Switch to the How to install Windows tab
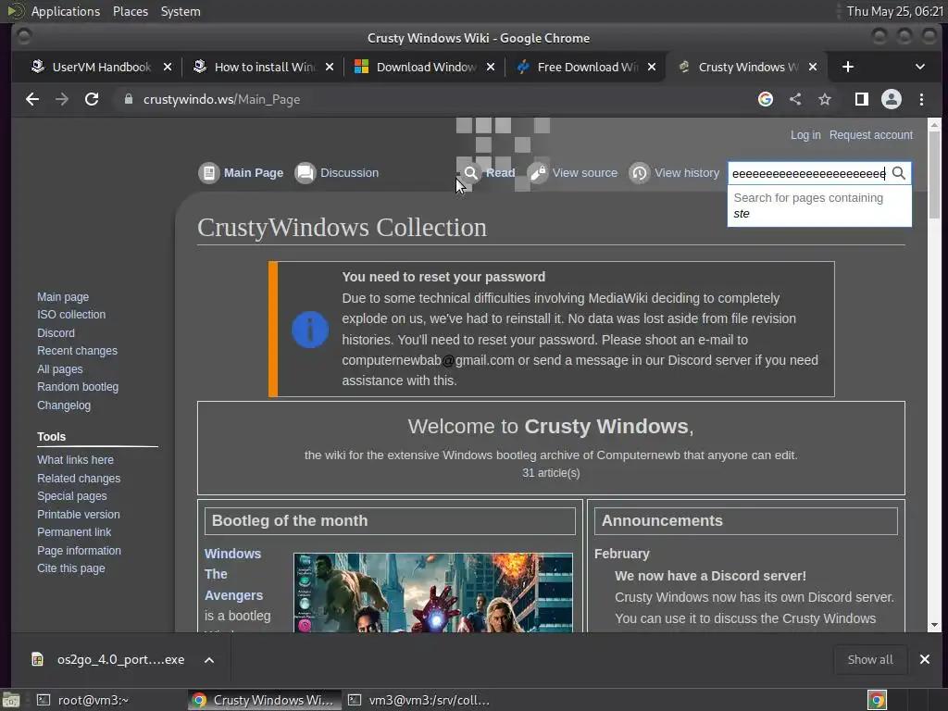 click(x=263, y=67)
